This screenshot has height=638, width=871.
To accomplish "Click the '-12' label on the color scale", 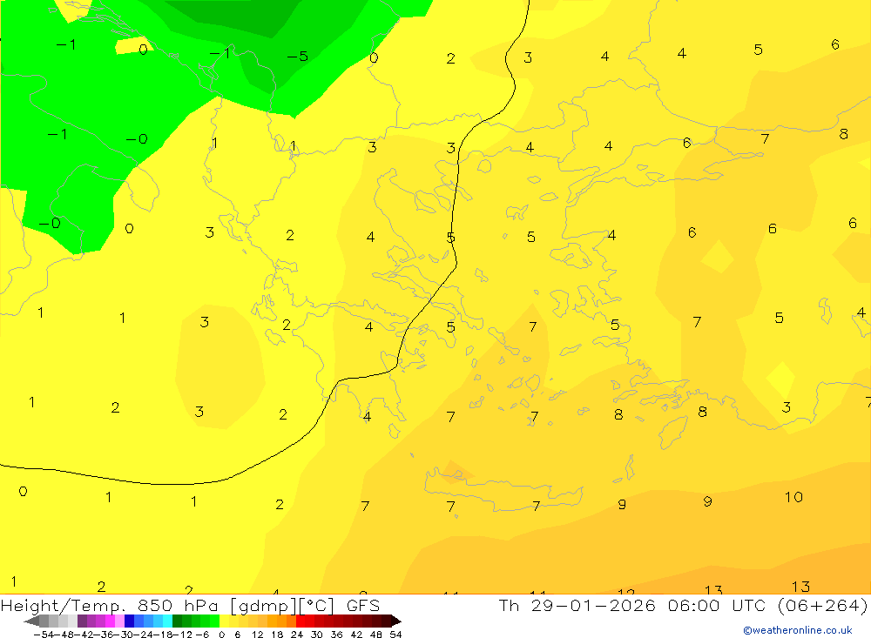I will [183, 635].
